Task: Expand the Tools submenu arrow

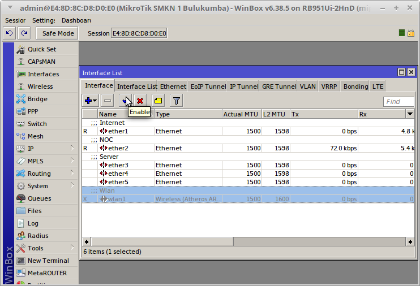Action: [72, 247]
